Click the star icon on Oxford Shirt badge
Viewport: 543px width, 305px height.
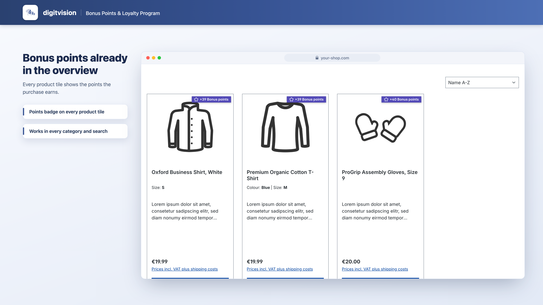pos(196,99)
